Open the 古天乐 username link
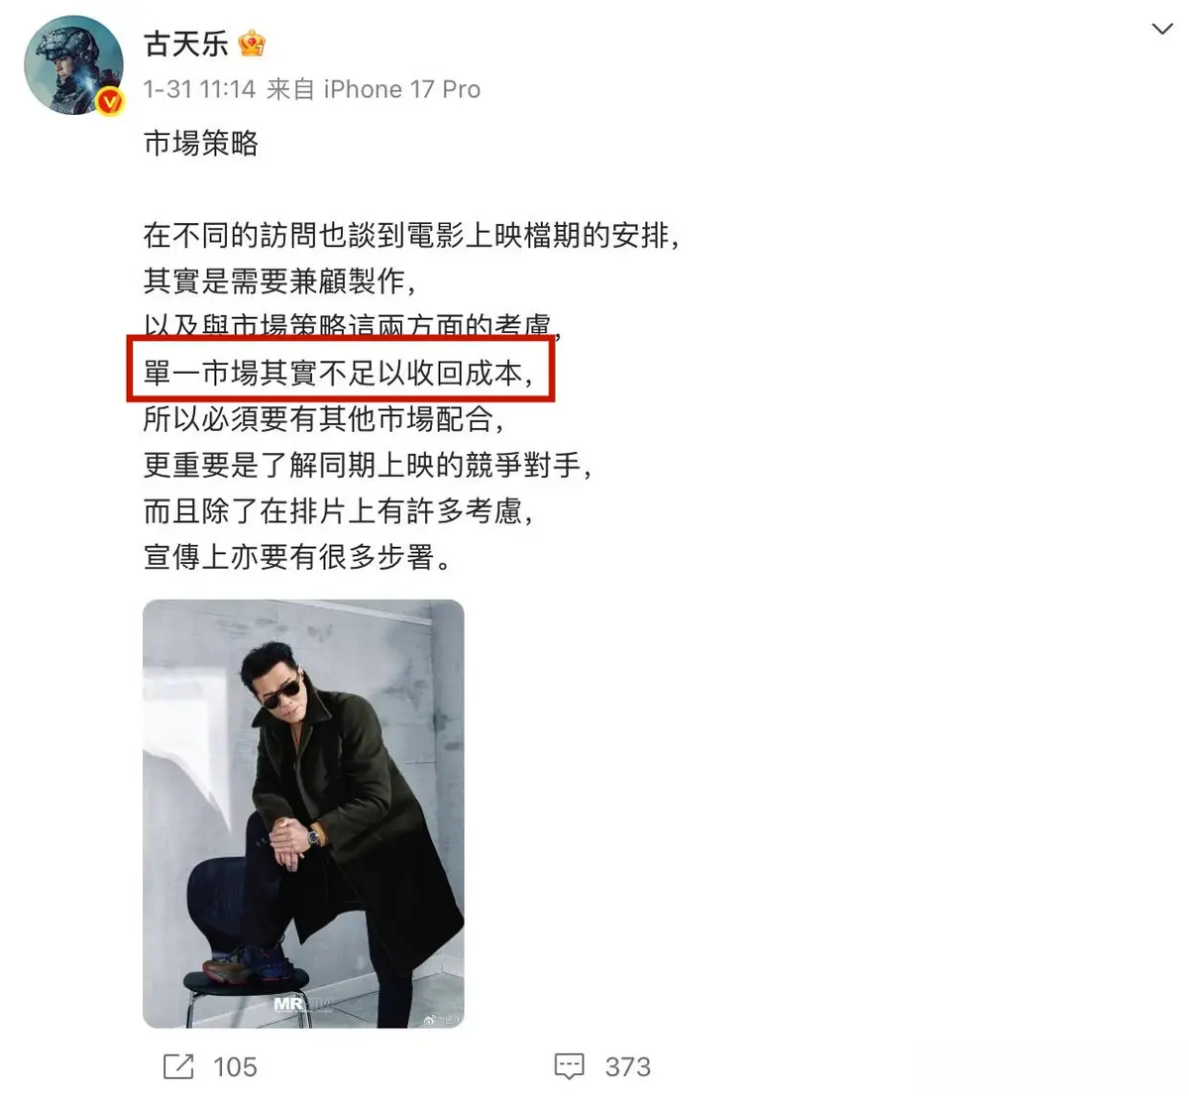Image resolution: width=1189 pixels, height=1103 pixels. (186, 43)
